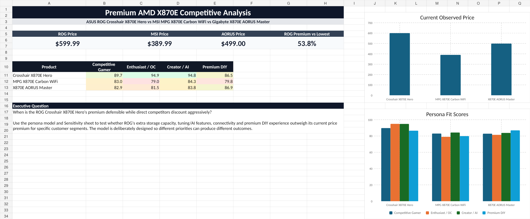Select row 11 header

(6, 75)
